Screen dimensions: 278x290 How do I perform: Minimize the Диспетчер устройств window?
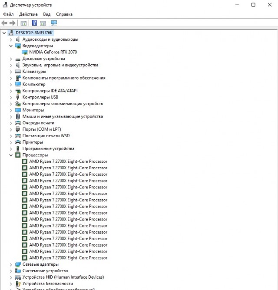(x=237, y=5)
